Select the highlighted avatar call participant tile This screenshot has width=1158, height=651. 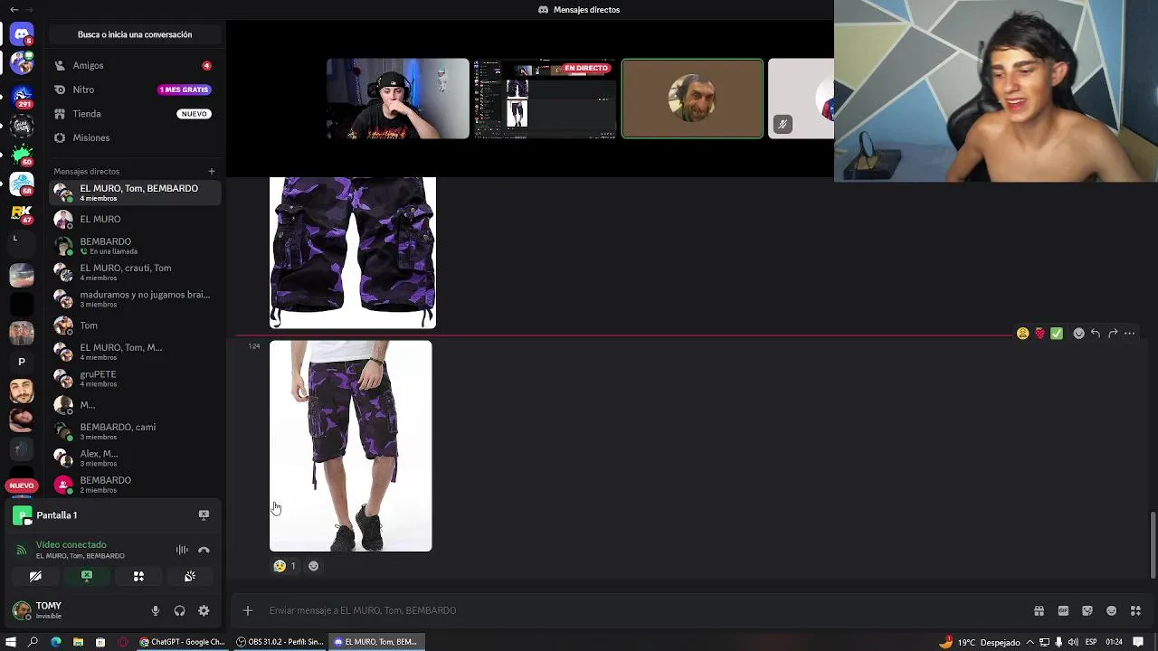692,99
